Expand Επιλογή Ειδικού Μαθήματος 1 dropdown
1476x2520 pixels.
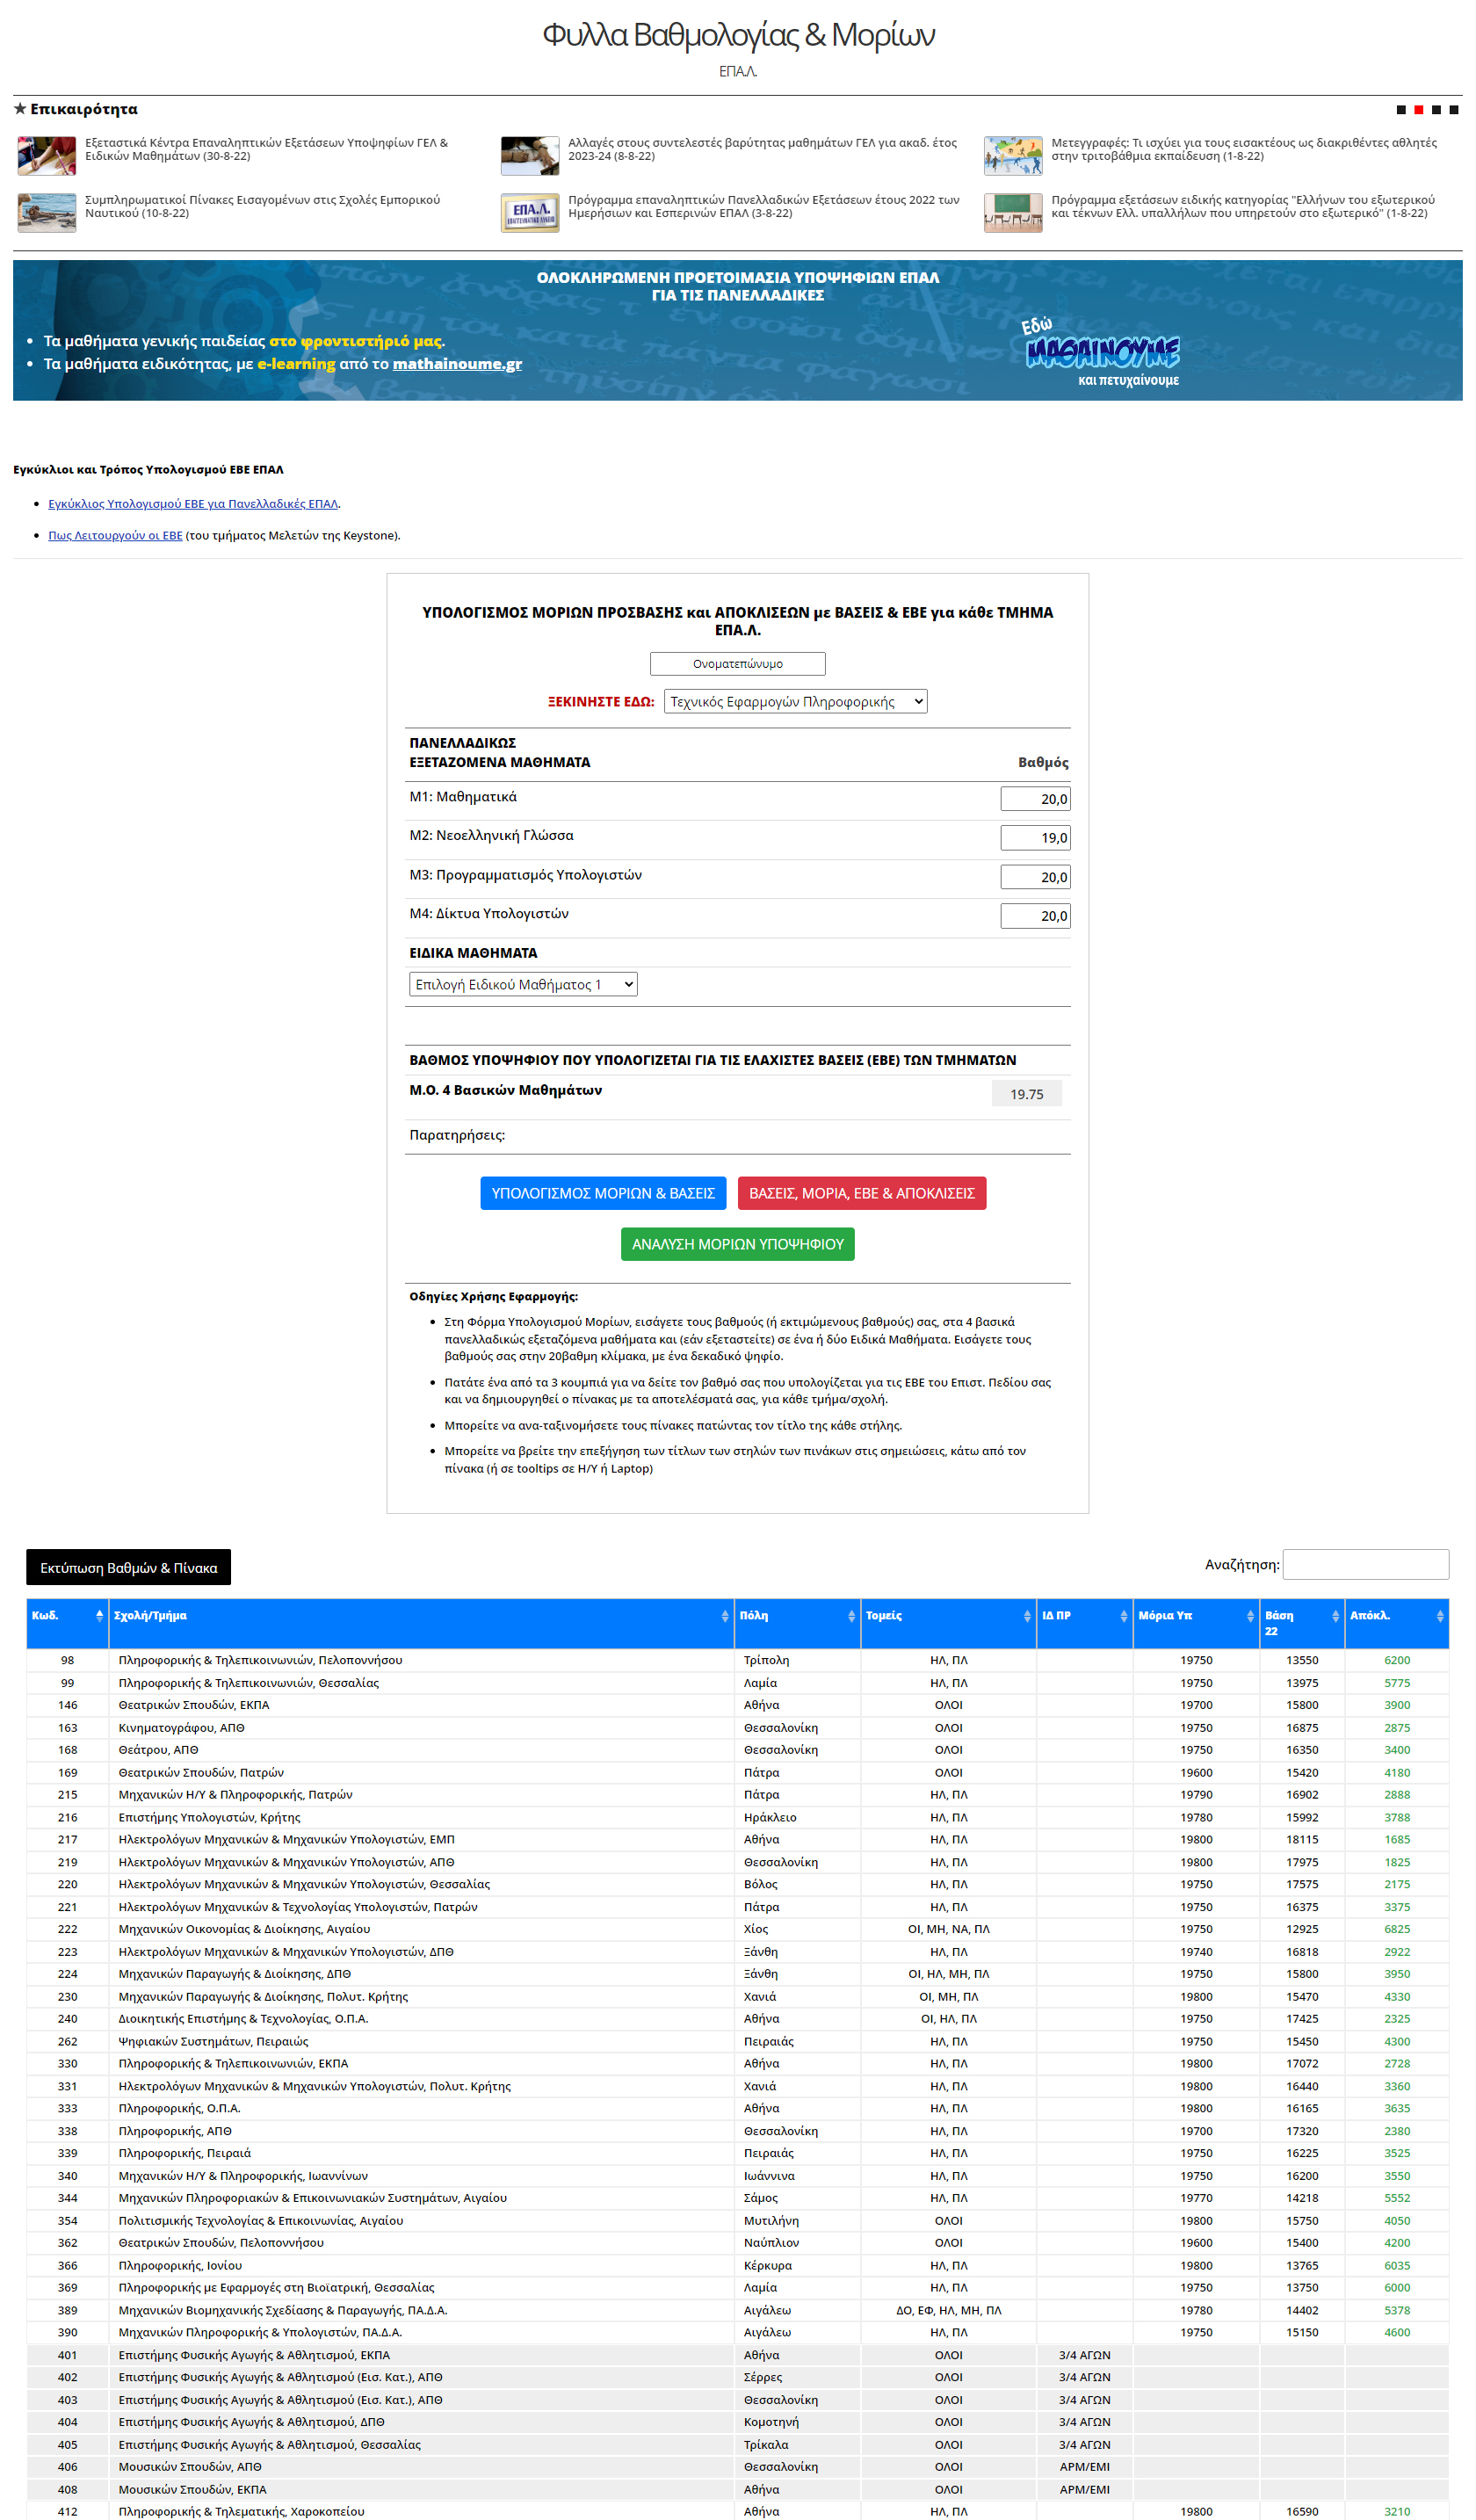(x=523, y=984)
